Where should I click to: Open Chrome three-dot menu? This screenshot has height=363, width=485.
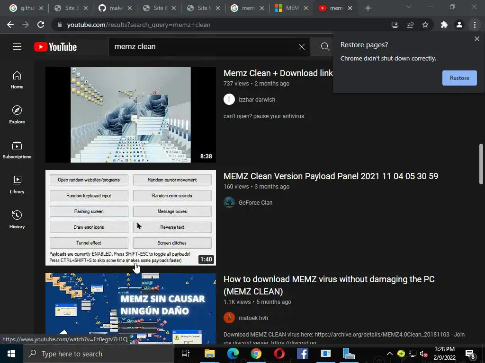point(475,25)
